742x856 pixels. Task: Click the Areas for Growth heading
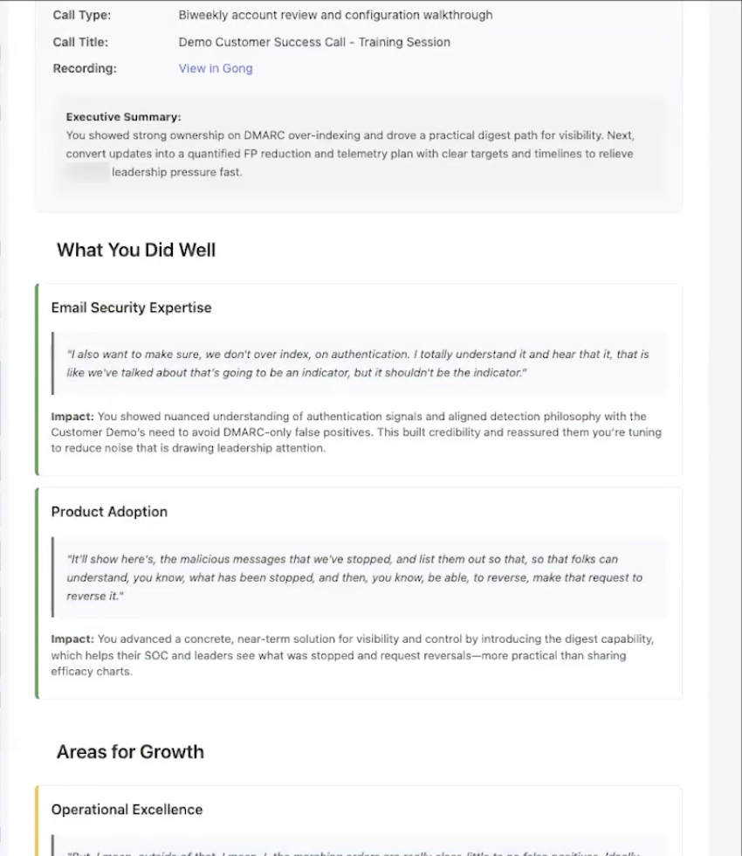tap(130, 752)
